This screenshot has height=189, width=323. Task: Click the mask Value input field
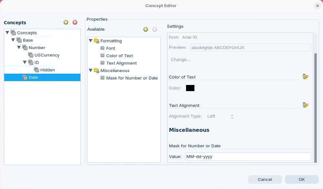pyautogui.click(x=247, y=157)
